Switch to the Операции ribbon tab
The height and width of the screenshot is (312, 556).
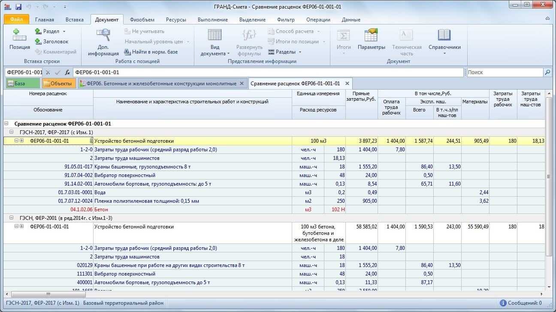click(318, 20)
